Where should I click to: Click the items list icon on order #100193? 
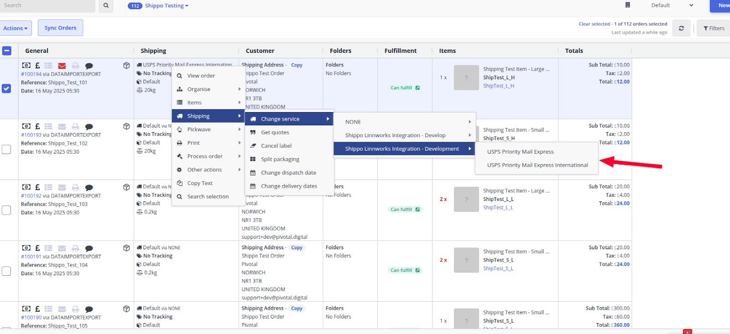[48, 126]
